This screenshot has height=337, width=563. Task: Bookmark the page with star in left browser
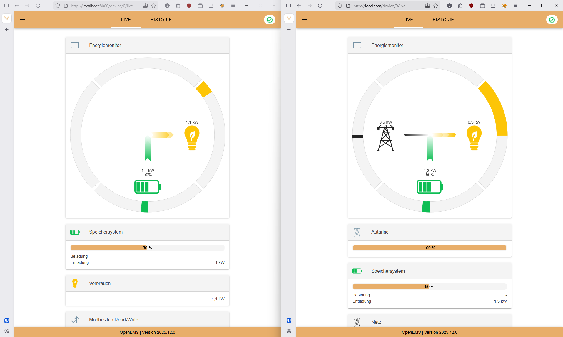[x=153, y=6]
